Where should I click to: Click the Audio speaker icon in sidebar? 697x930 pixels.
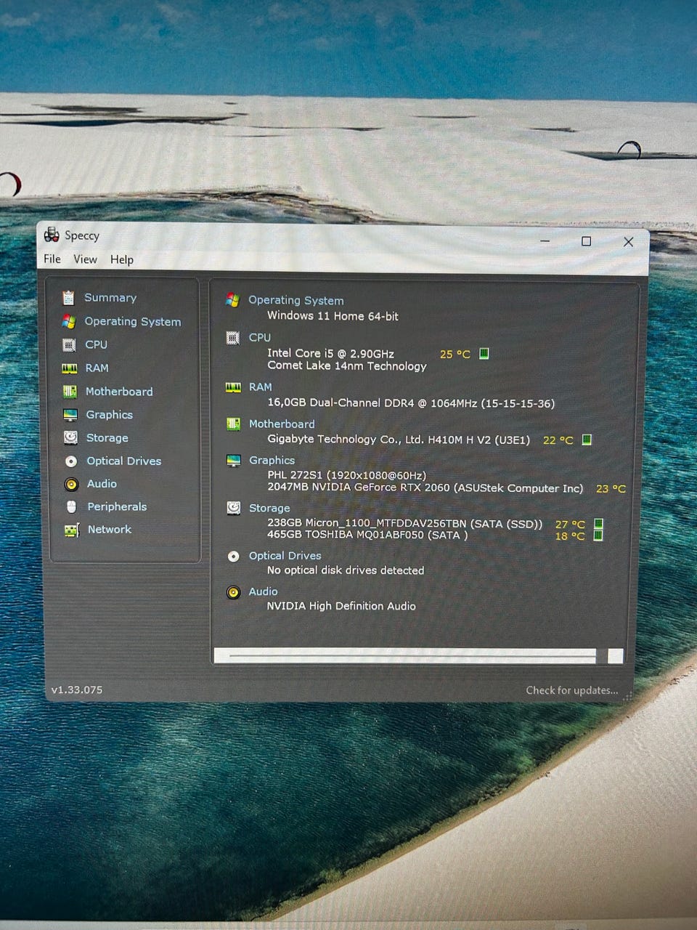pos(71,484)
